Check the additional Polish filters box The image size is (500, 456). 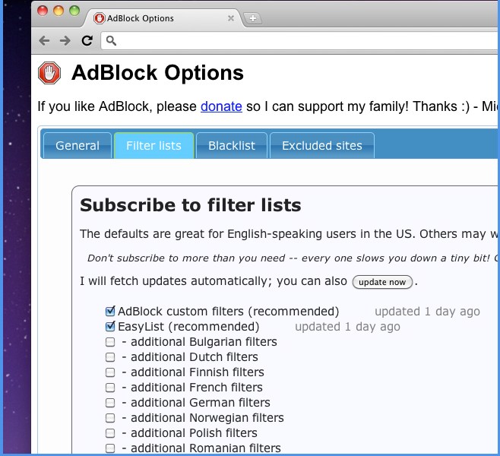[x=110, y=433]
